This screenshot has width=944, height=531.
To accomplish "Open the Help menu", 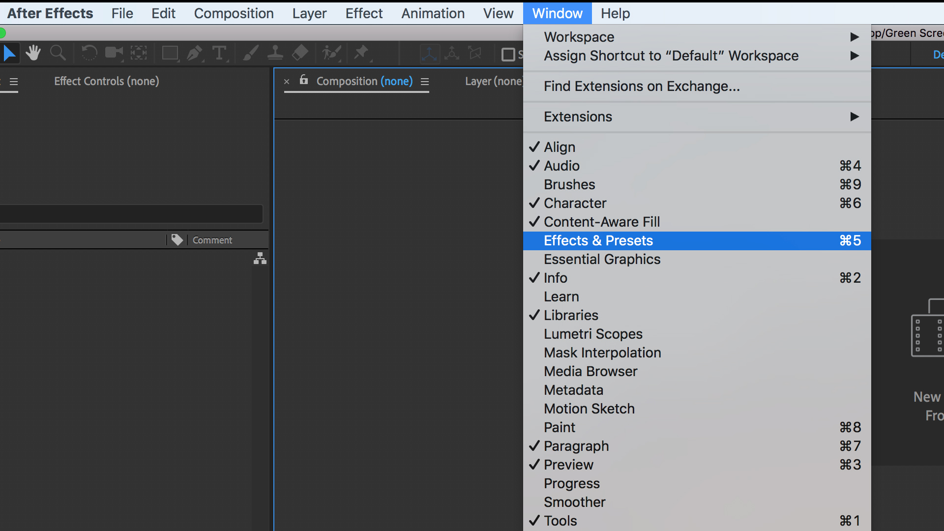I will (x=615, y=13).
